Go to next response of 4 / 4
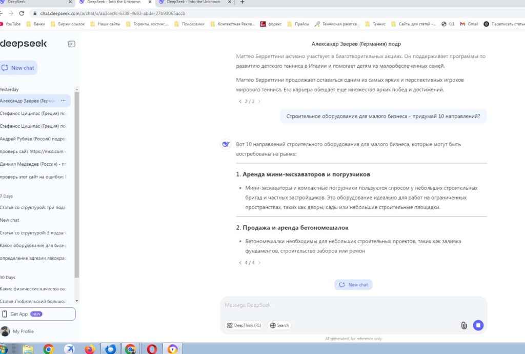The image size is (525, 354). click(x=259, y=263)
